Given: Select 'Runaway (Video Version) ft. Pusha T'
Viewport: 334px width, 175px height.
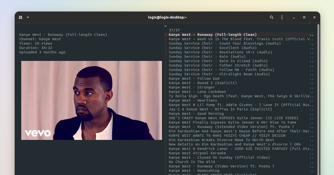Looking at the screenshot, I should click(x=241, y=166).
